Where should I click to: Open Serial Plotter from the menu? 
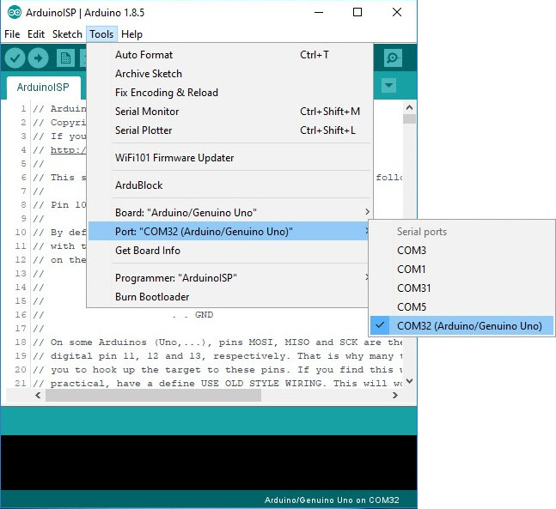pyautogui.click(x=229, y=130)
